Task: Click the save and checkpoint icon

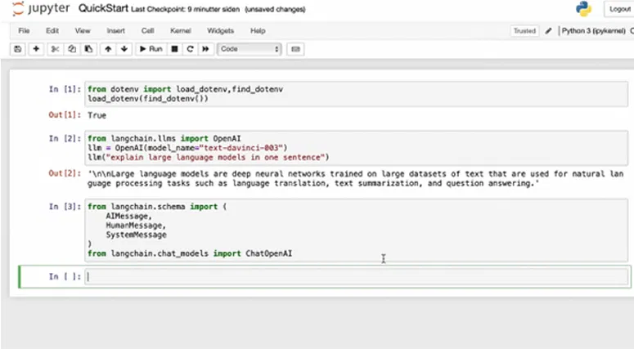Action: coord(17,49)
